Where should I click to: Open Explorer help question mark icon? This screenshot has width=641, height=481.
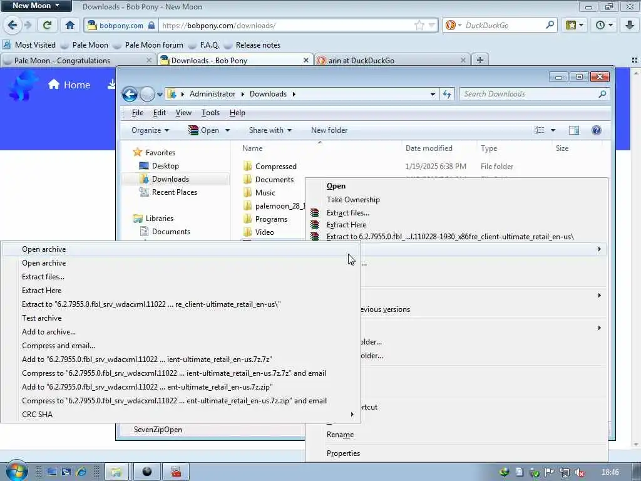(596, 130)
